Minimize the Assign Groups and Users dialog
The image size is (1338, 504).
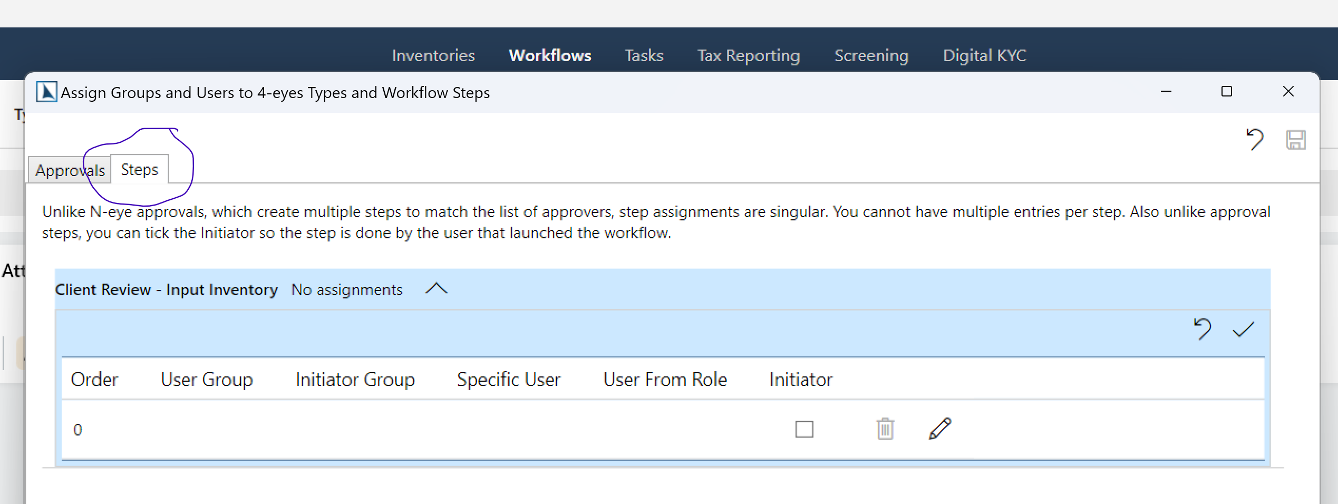tap(1166, 92)
